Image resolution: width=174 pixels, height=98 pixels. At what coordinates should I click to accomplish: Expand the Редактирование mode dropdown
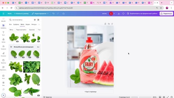coord(40,14)
